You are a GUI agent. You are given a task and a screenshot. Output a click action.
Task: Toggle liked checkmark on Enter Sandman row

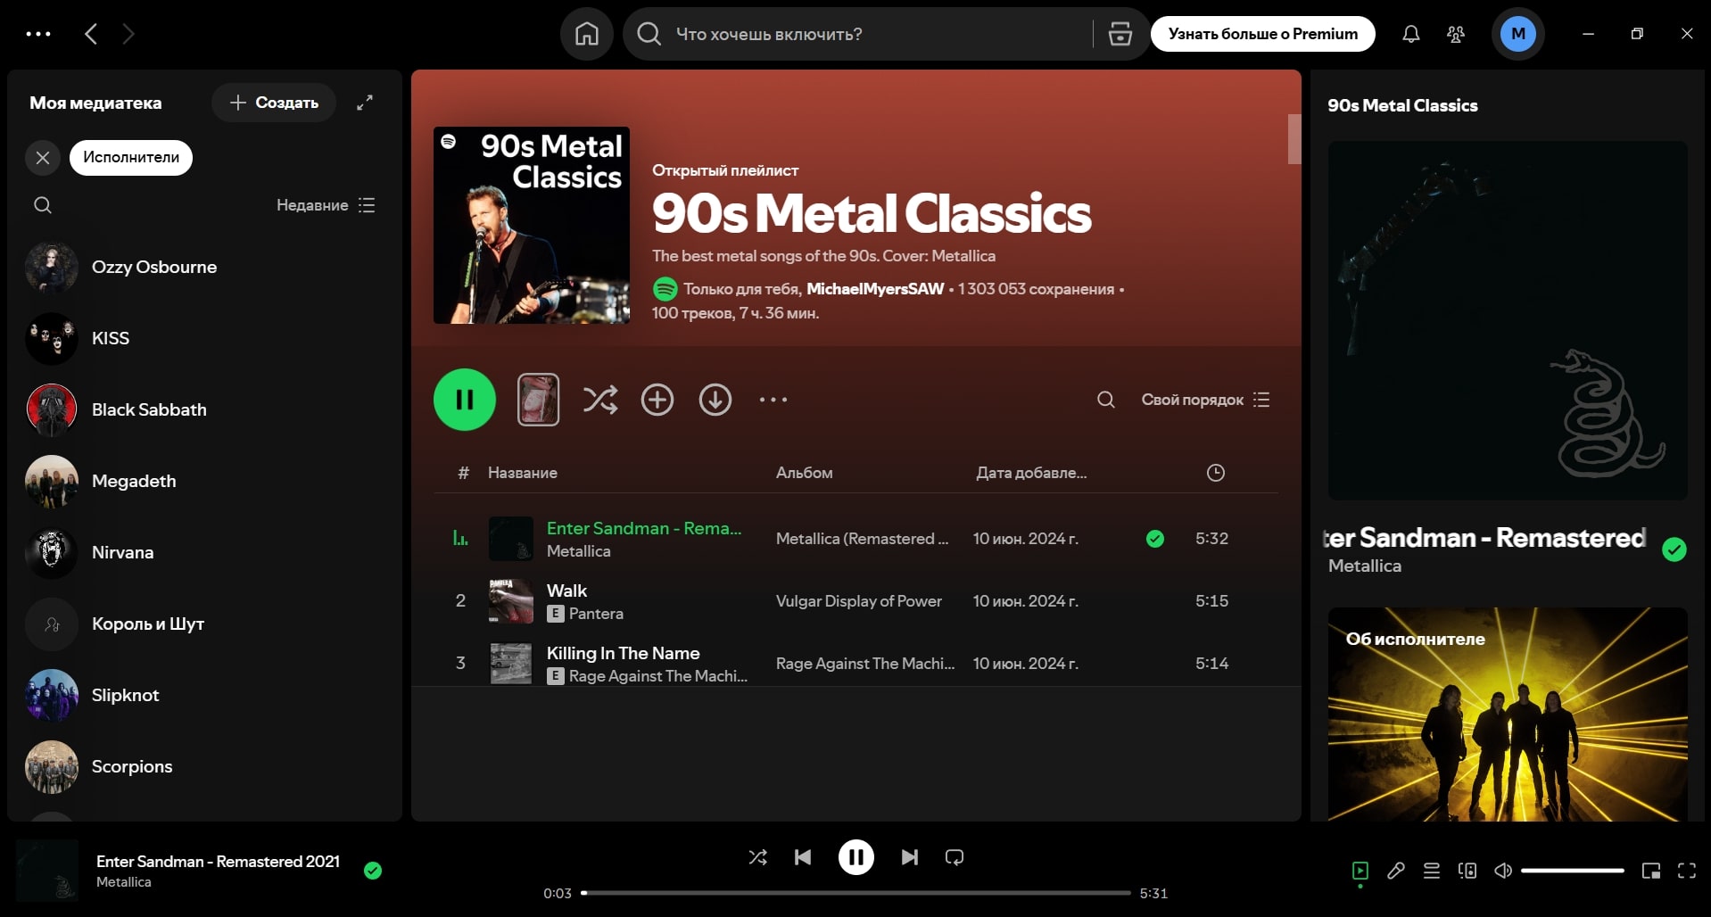(1154, 539)
